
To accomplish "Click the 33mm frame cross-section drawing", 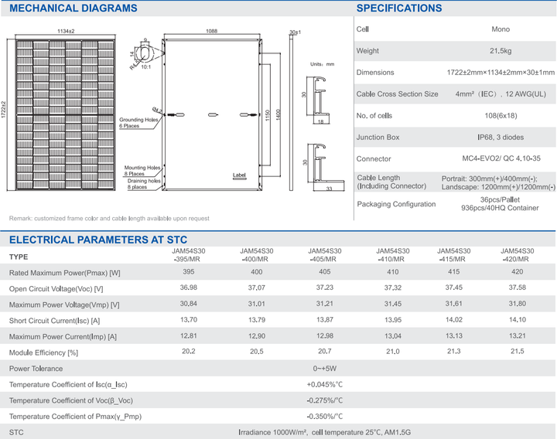I will (x=326, y=168).
